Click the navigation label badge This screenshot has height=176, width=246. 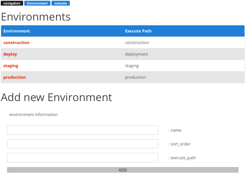(x=12, y=3)
